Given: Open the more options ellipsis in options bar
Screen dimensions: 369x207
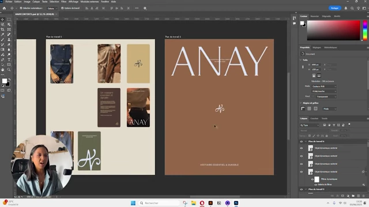Looking at the screenshot, I should click(137, 8).
